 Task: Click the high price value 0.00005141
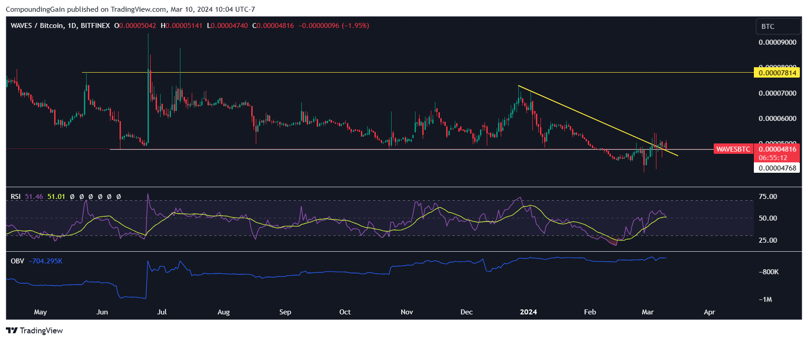(x=184, y=26)
